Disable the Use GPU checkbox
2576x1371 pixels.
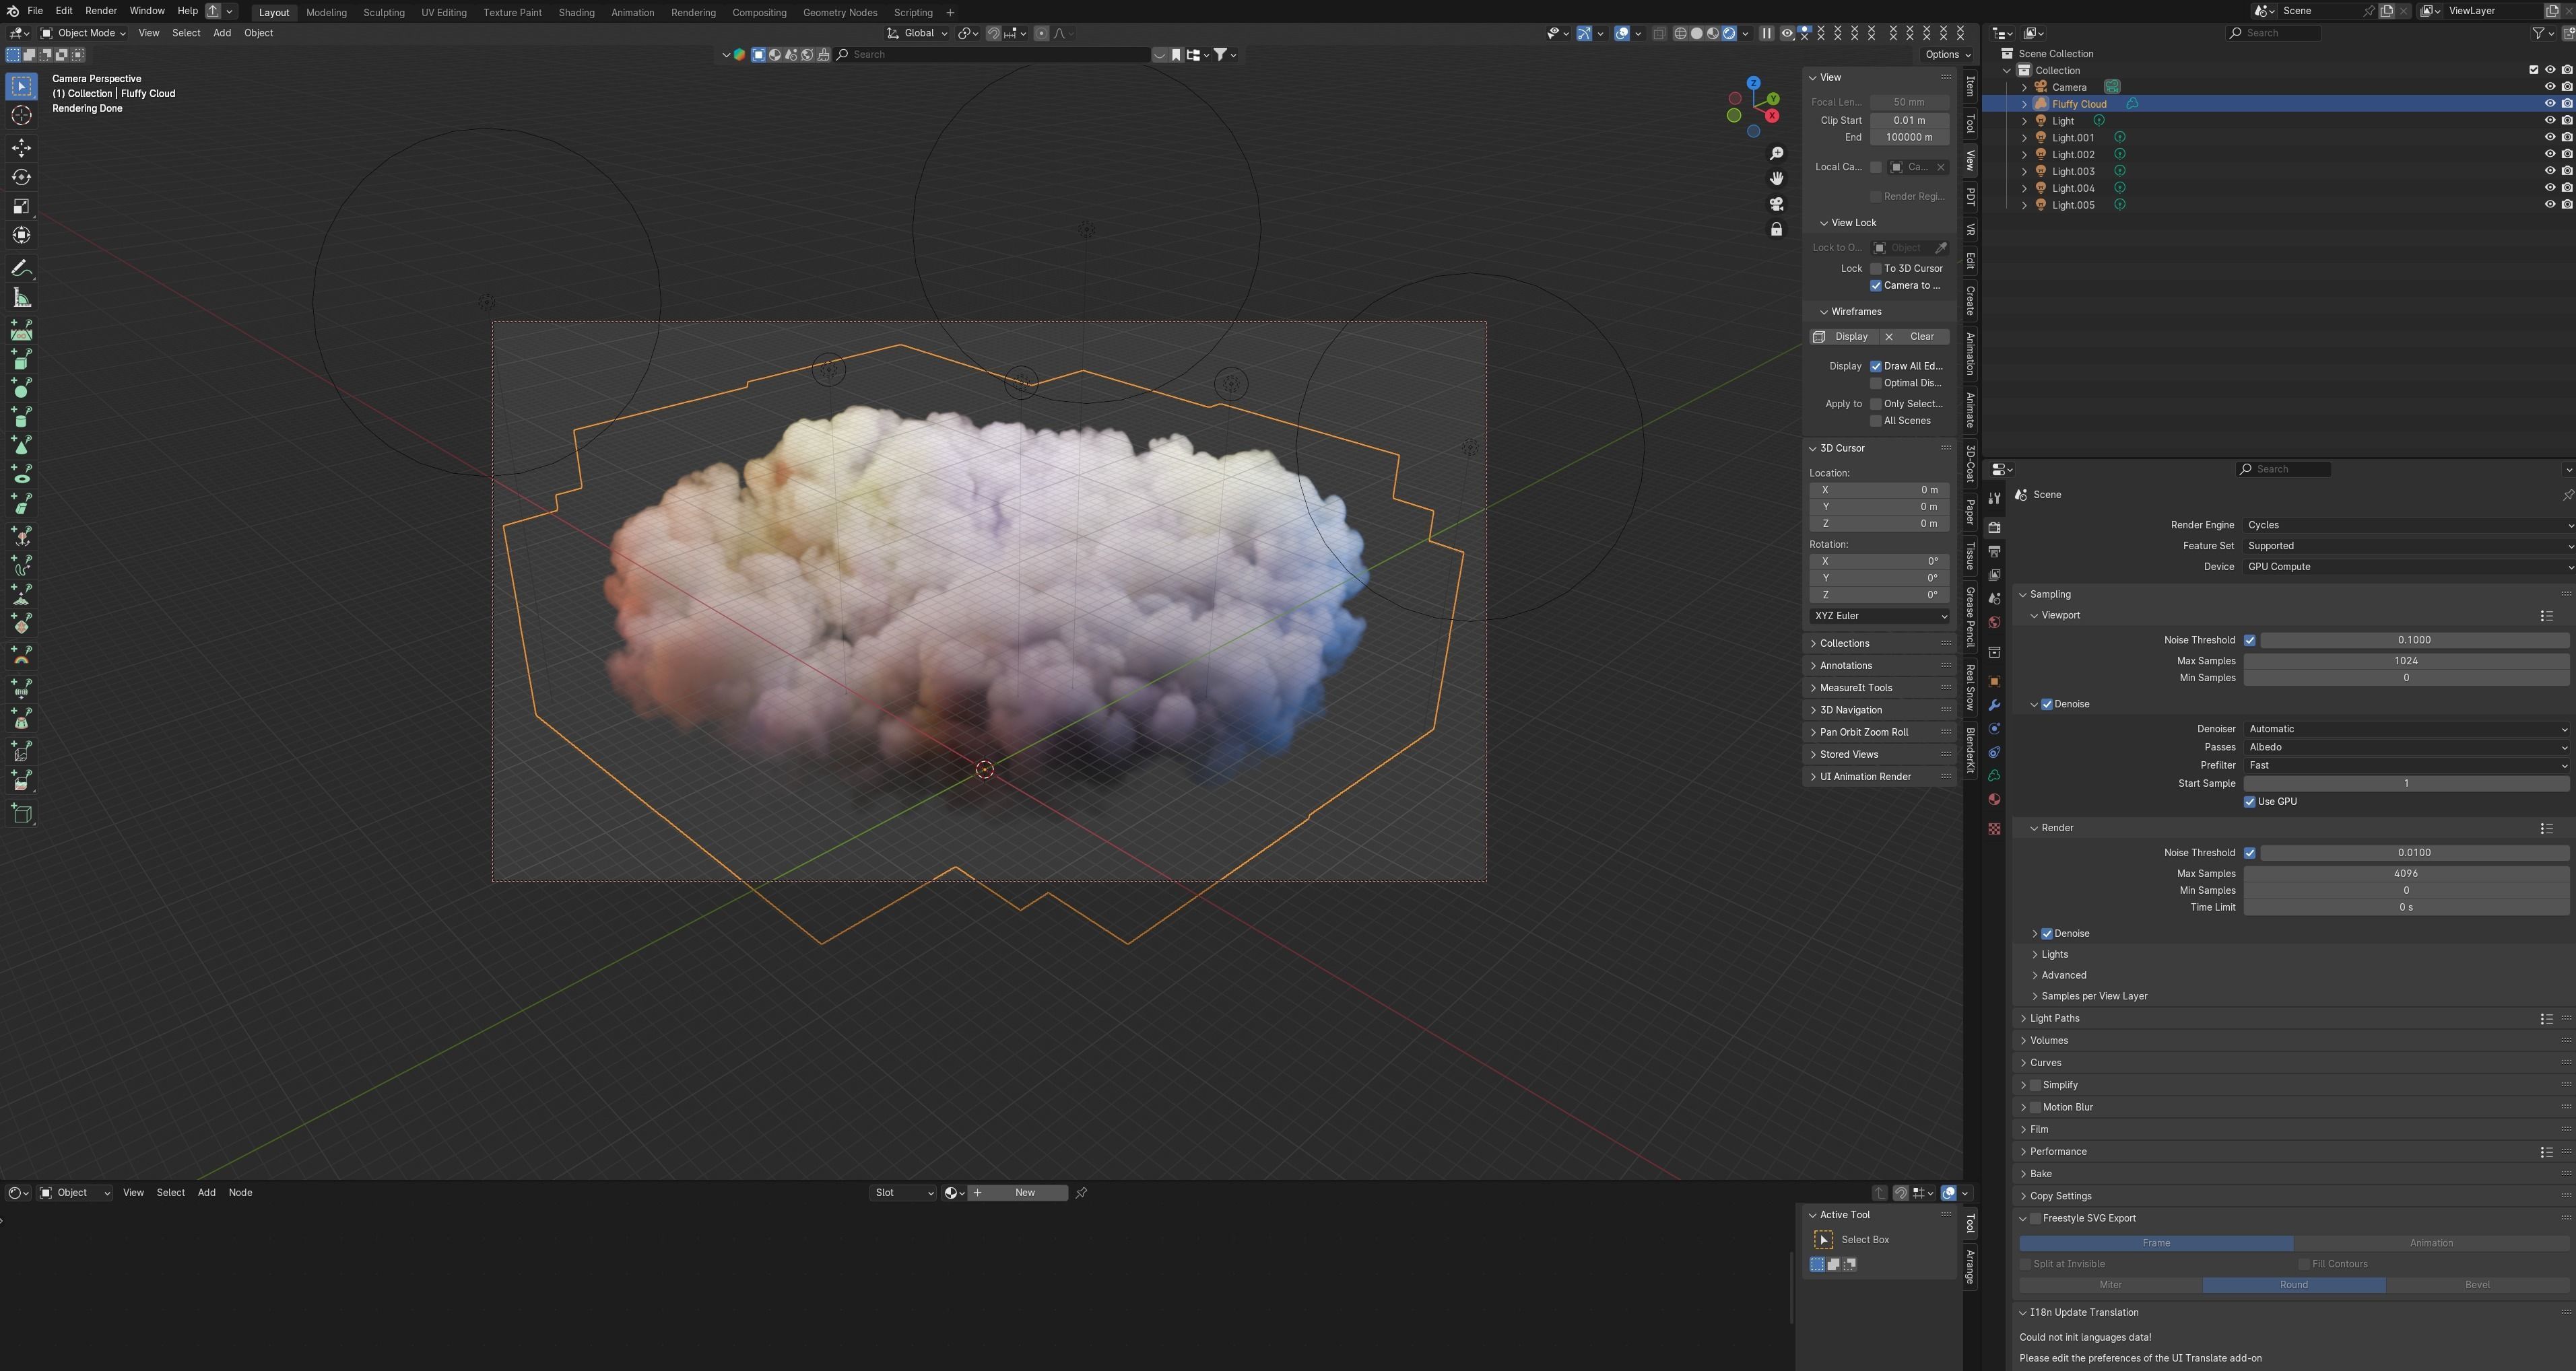pos(2250,802)
